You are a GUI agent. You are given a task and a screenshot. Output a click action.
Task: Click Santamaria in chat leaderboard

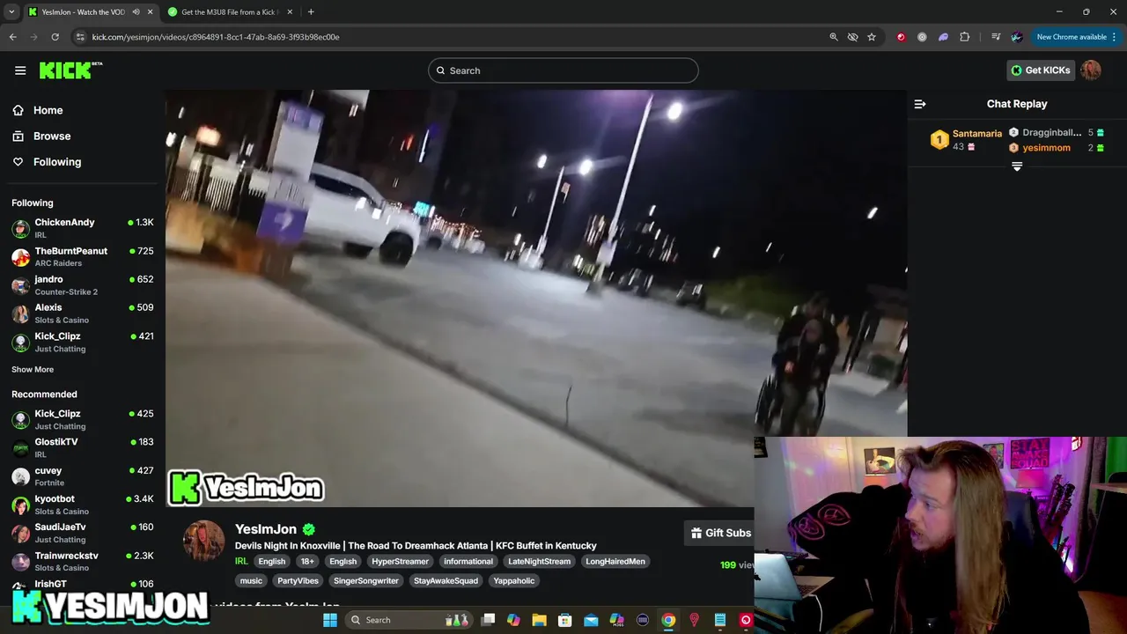[x=977, y=134]
